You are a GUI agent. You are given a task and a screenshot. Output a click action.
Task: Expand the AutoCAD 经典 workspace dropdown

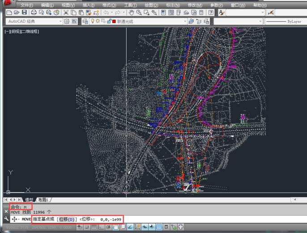coord(60,21)
